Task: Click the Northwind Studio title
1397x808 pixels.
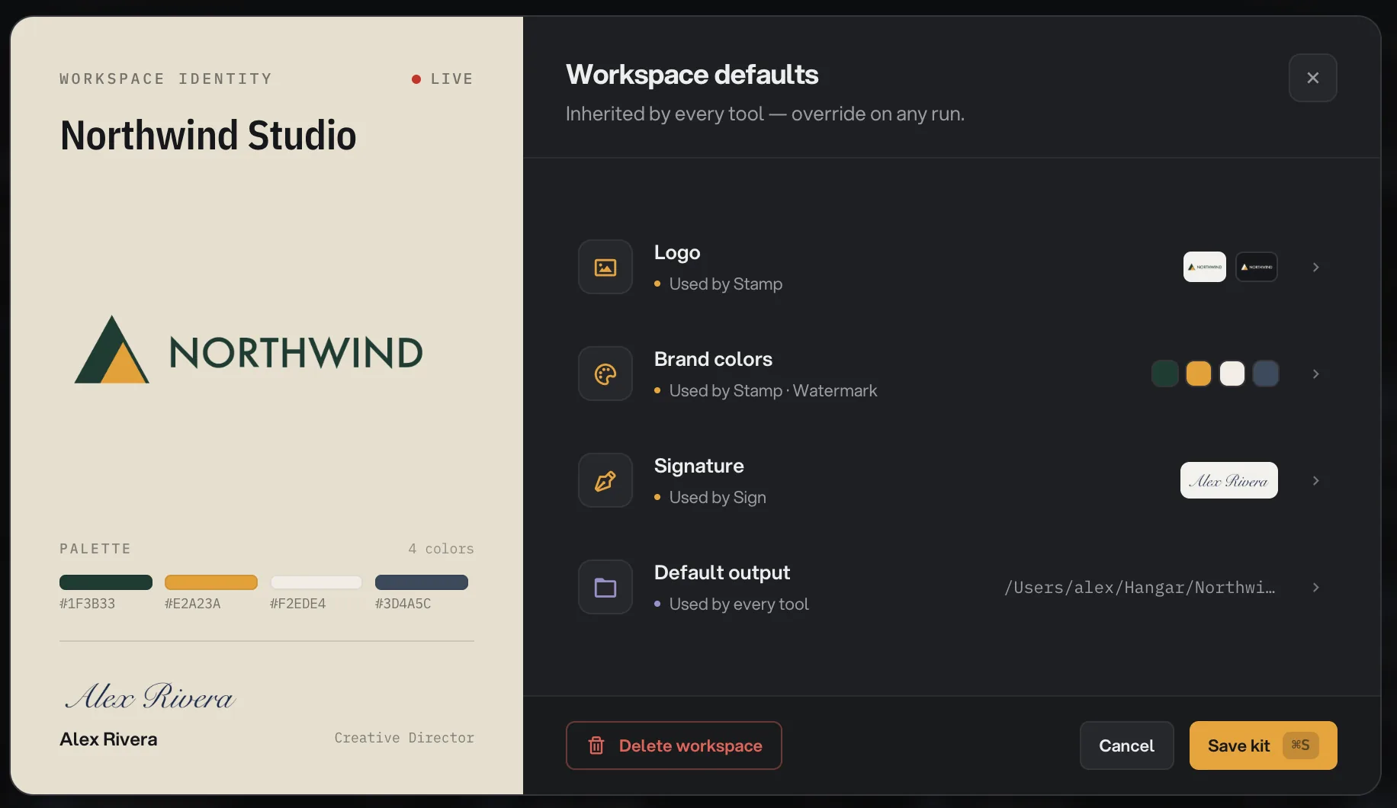Action: click(x=208, y=135)
